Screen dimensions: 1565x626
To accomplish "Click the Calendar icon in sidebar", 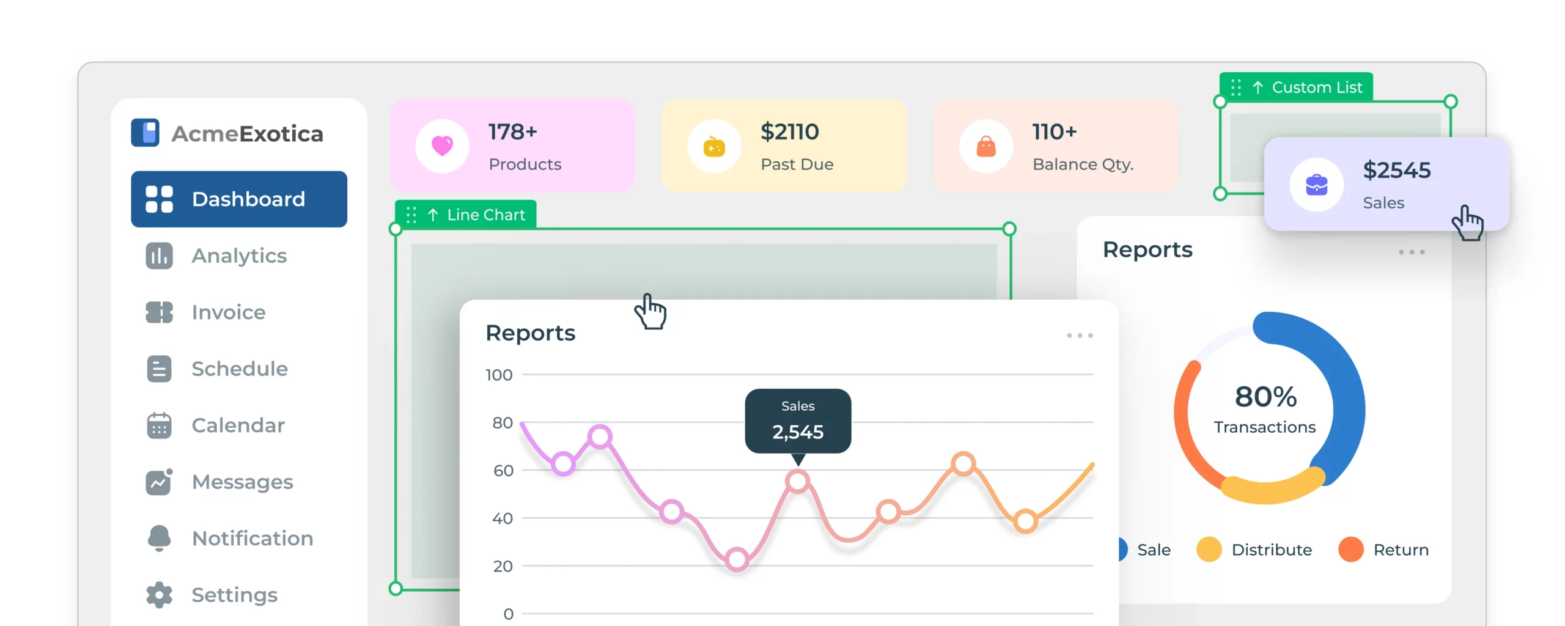I will click(159, 425).
